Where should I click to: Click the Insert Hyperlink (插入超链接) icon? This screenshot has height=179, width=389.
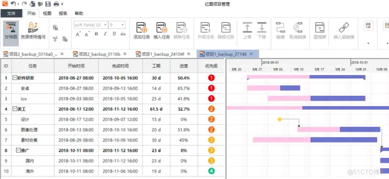tap(343, 28)
